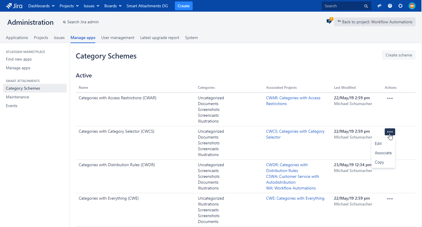This screenshot has height=227, width=422.
Task: Open actions menu for CWE scheme
Action: [390, 199]
